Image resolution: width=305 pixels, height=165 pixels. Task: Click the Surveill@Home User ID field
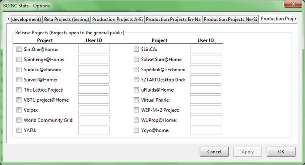(x=94, y=79)
